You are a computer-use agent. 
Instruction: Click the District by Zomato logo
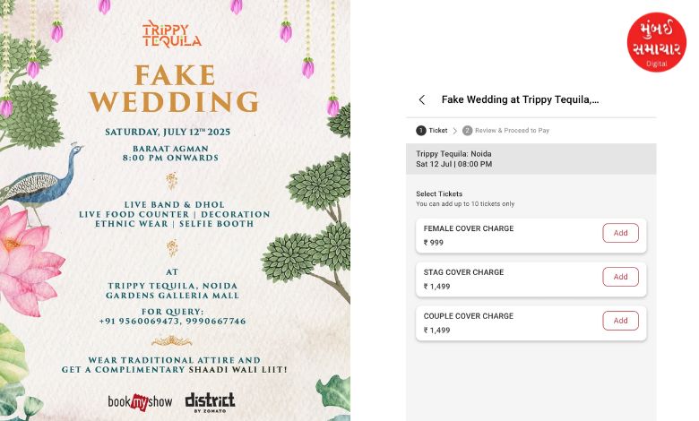[210, 402]
